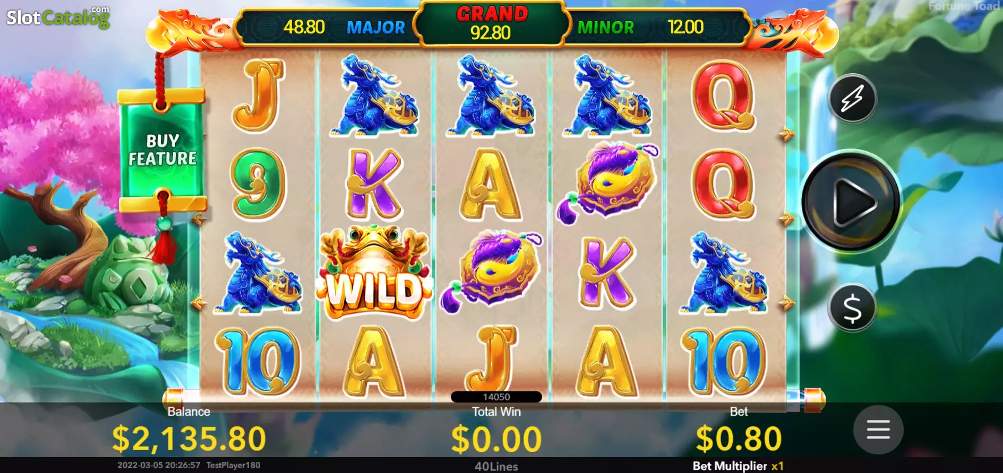Viewport: 1003px width, 473px height.
Task: Click the green 9 symbol
Action: pyautogui.click(x=258, y=183)
